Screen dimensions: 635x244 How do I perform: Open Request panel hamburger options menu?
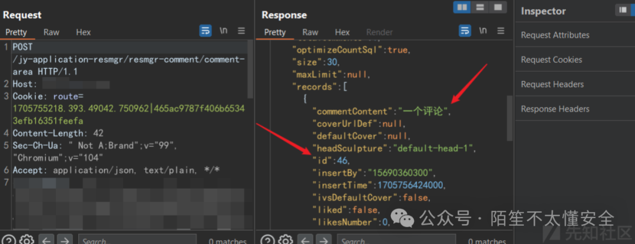coord(242,31)
